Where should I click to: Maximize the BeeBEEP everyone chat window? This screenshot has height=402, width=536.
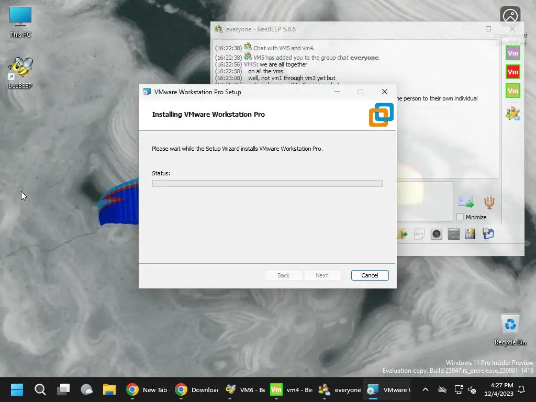click(x=488, y=29)
